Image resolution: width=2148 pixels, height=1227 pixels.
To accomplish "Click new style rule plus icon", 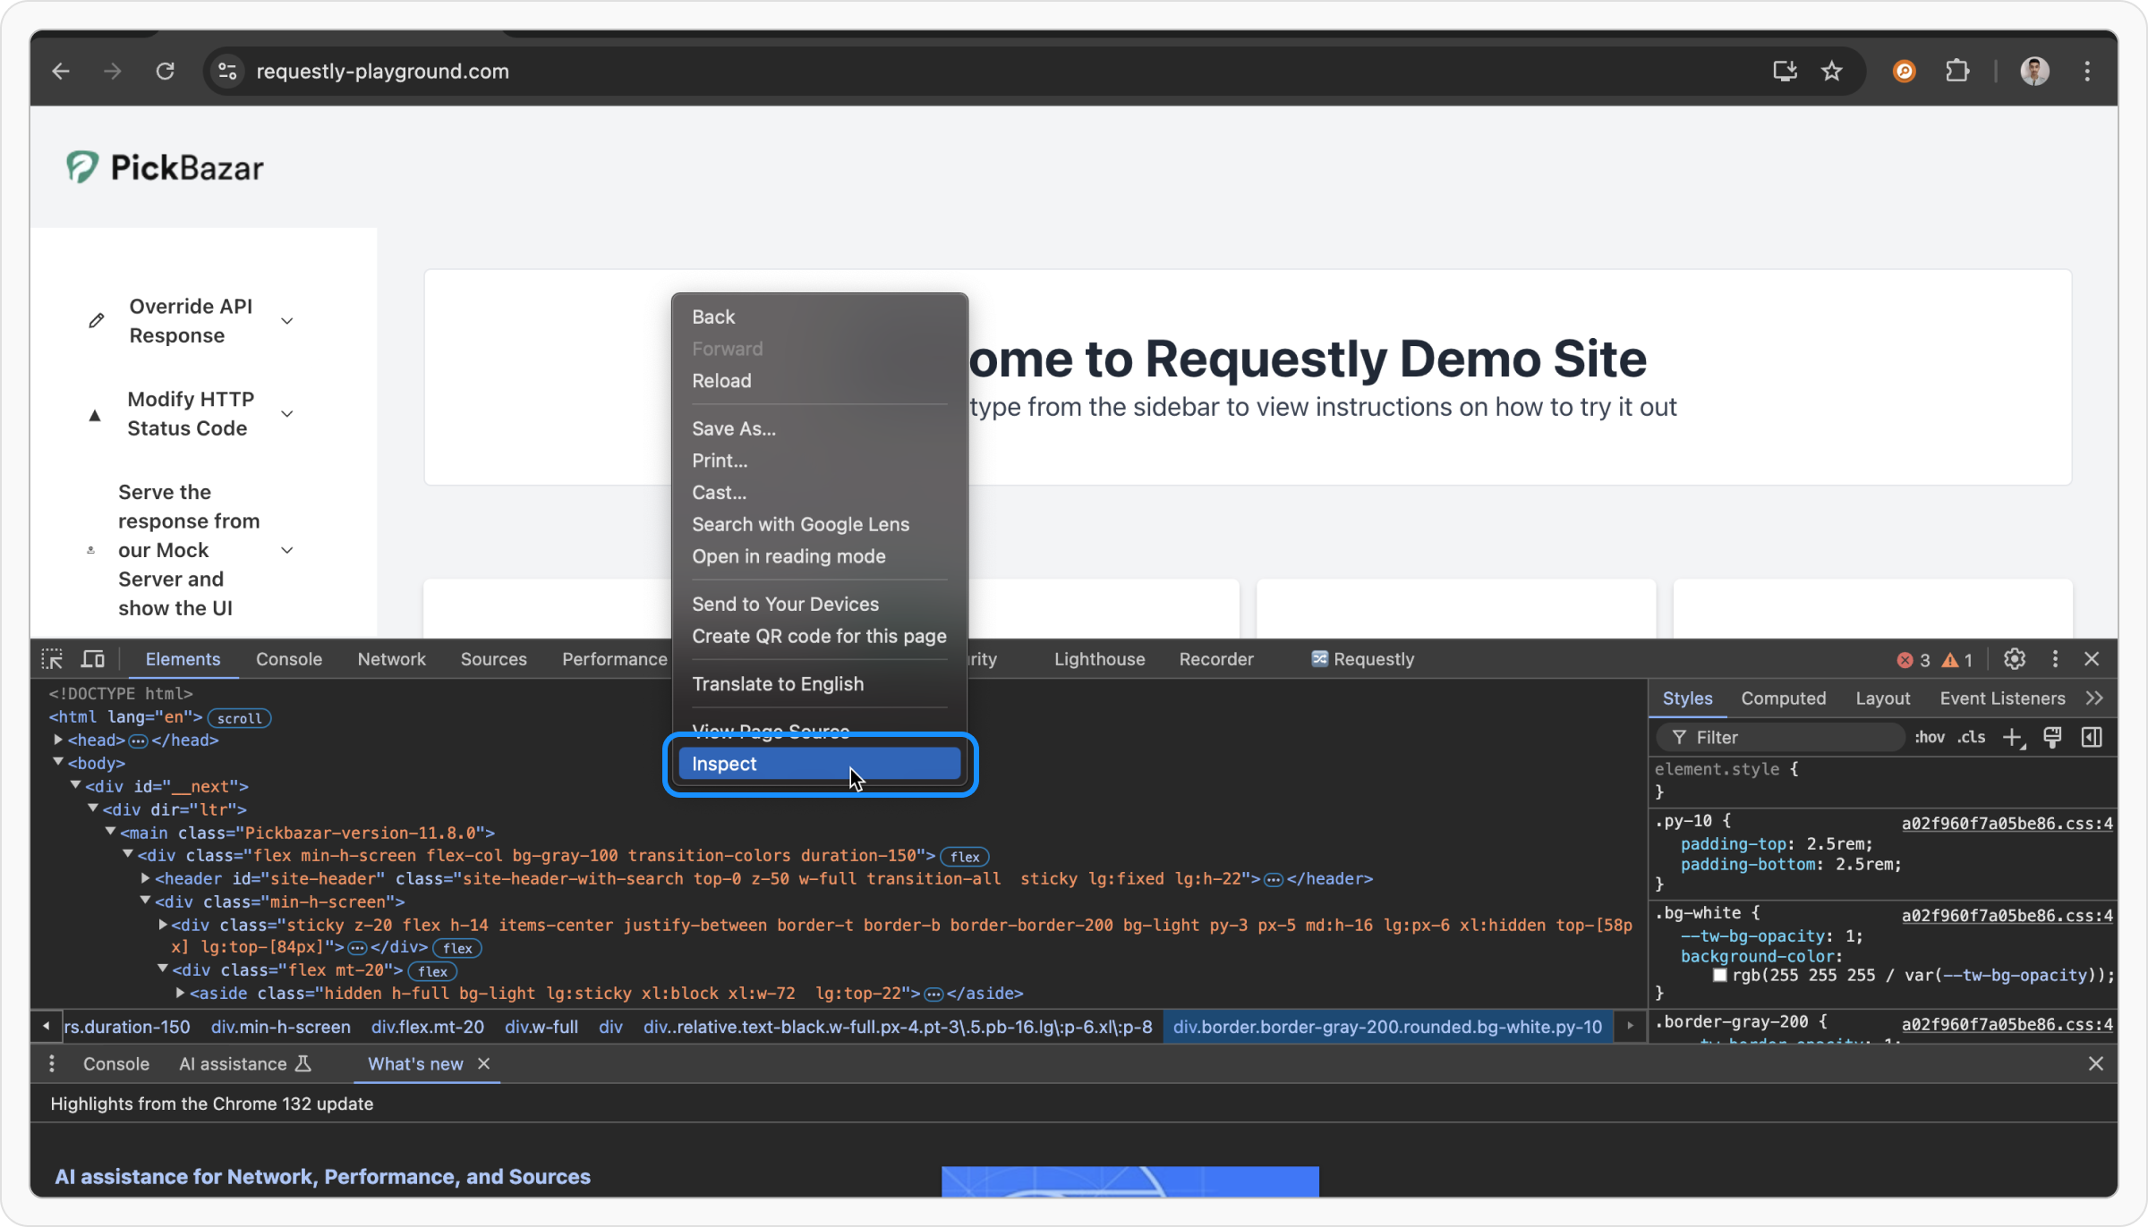I will tap(2013, 738).
